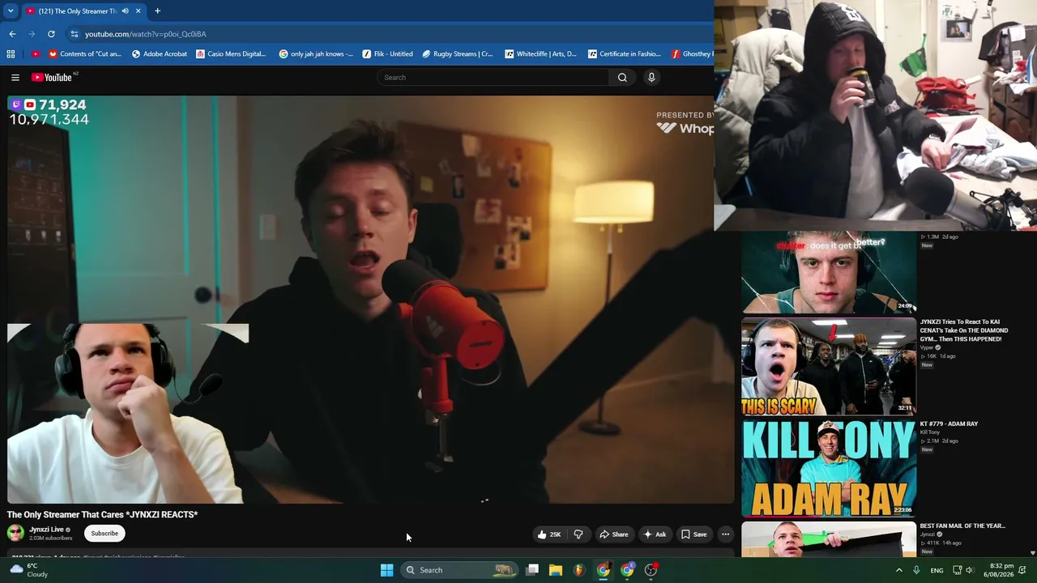Click the taskbar microphone tray icon

[x=916, y=570]
